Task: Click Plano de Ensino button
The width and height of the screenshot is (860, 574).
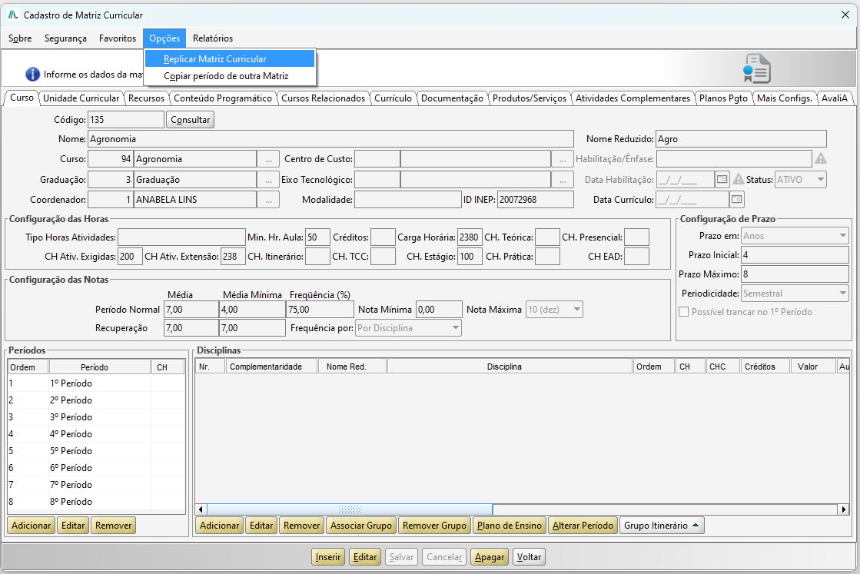Action: point(509,526)
